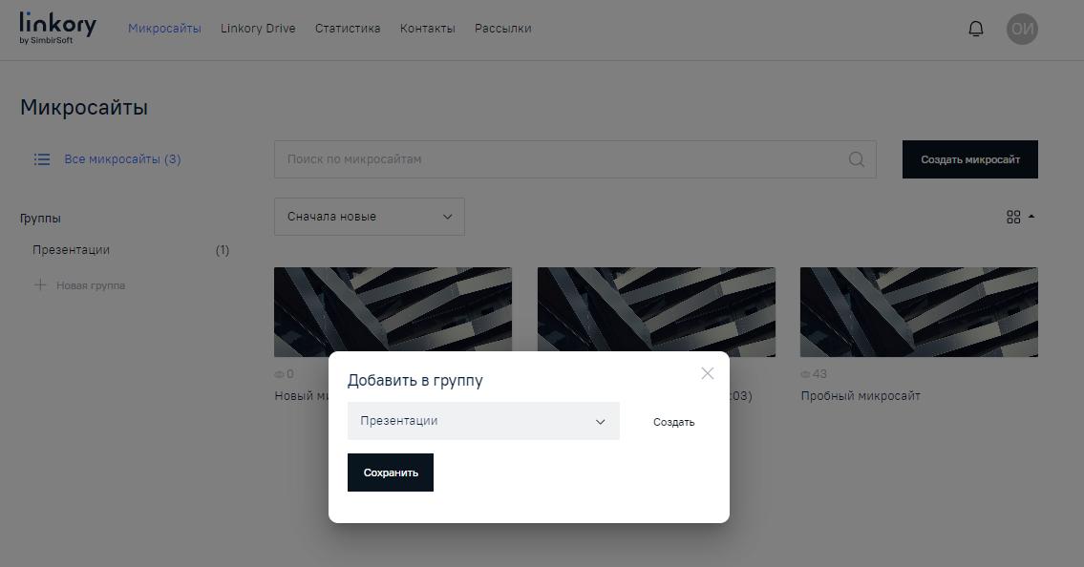
Task: Open notifications via the bell icon
Action: pyautogui.click(x=975, y=28)
